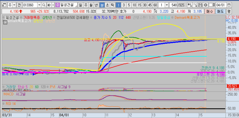Open the date calendar picker icon
Image resolution: width=239 pixels, height=118 pixels.
point(228,5)
